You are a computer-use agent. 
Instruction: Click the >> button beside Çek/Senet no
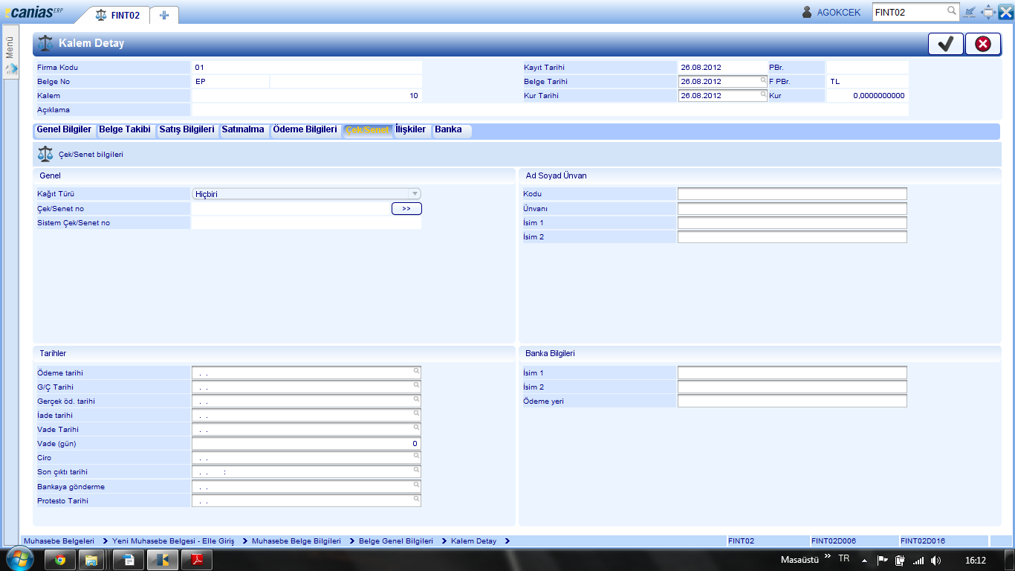(x=406, y=209)
